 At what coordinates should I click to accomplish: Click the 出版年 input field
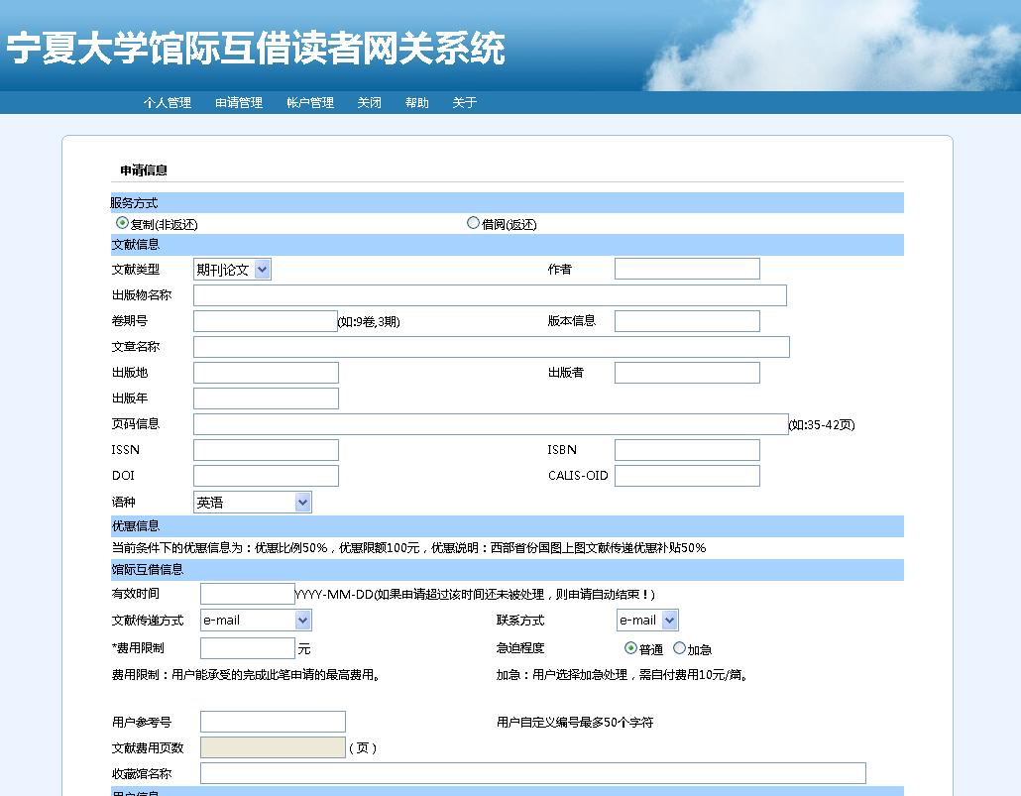266,398
